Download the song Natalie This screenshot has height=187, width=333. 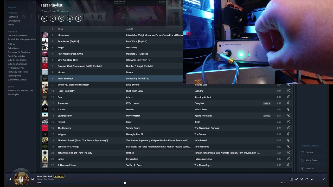[x=289, y=109]
